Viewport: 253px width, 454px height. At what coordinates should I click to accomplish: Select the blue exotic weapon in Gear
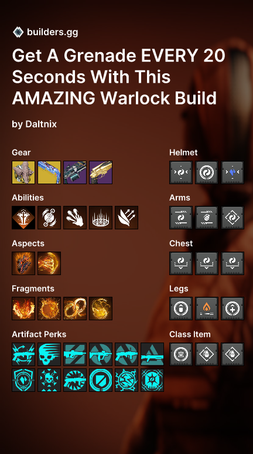49,172
